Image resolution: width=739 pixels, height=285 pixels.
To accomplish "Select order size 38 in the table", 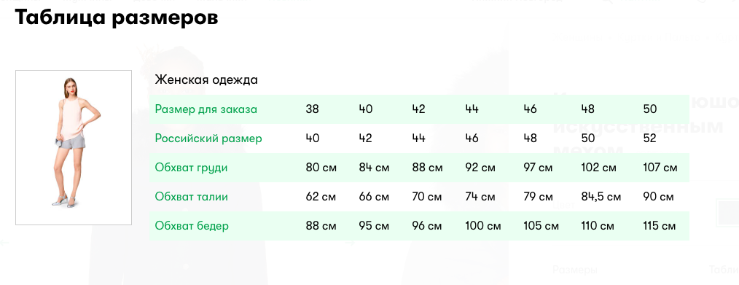I will [x=313, y=109].
